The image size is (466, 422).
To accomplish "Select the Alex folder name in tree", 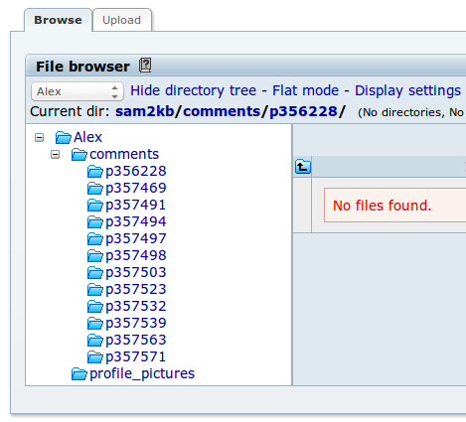I will 87,137.
